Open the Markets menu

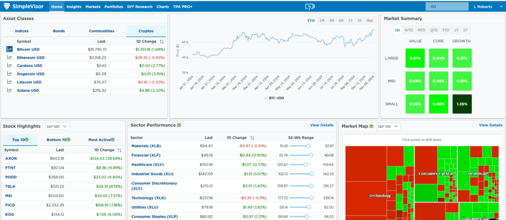point(93,6)
